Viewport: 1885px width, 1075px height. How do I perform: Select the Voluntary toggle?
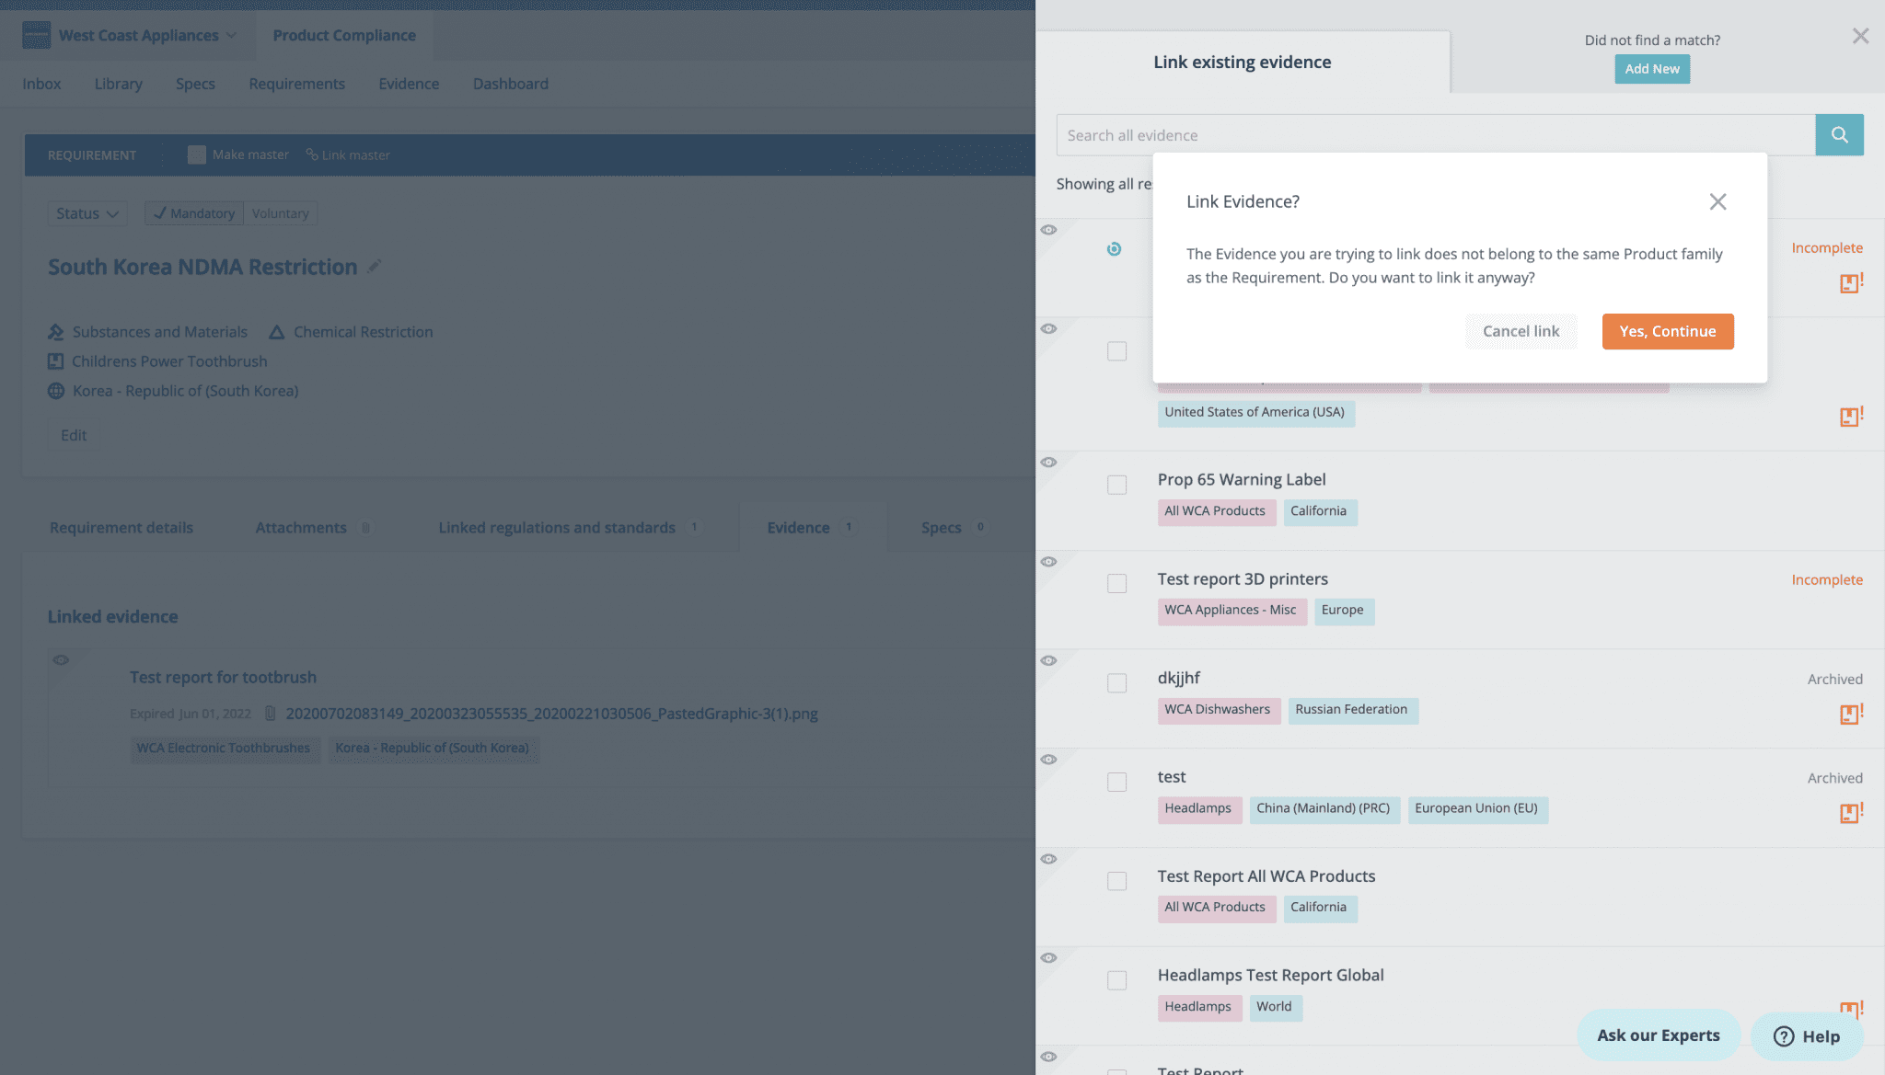(280, 213)
